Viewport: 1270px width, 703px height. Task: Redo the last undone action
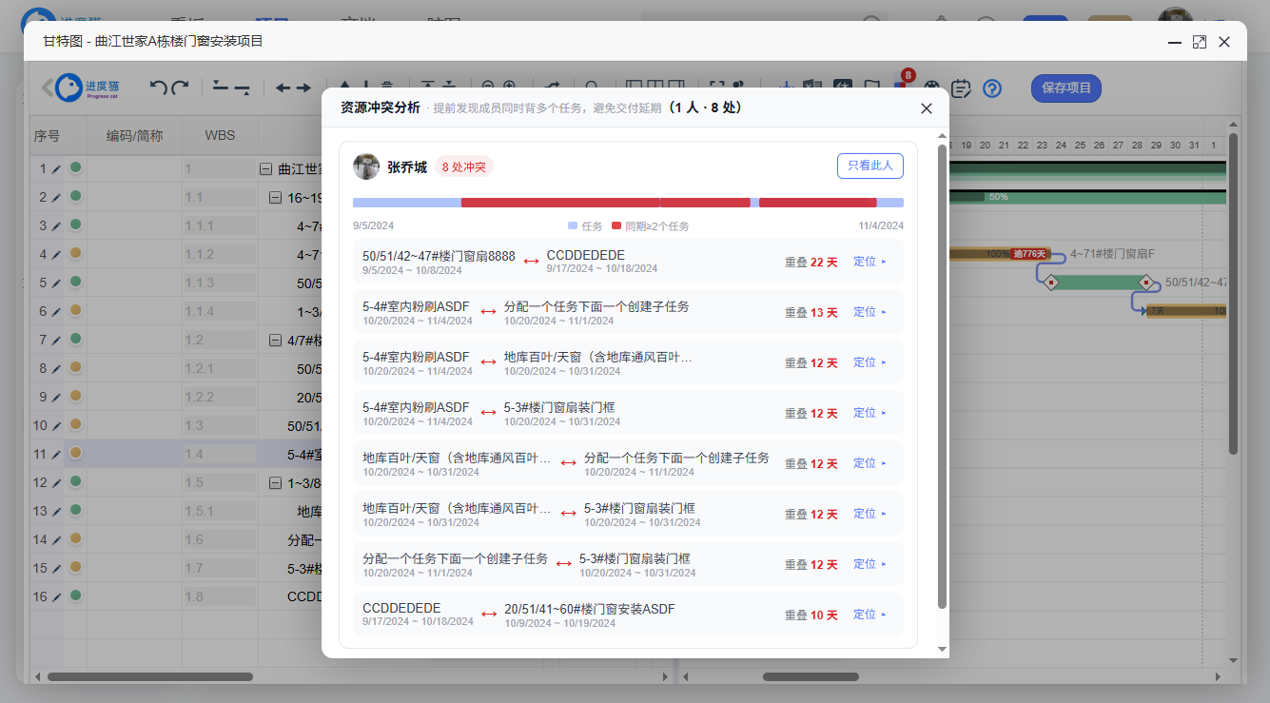pyautogui.click(x=180, y=88)
